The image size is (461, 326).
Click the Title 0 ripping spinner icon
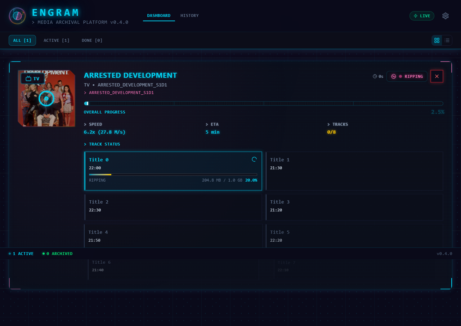click(x=254, y=160)
